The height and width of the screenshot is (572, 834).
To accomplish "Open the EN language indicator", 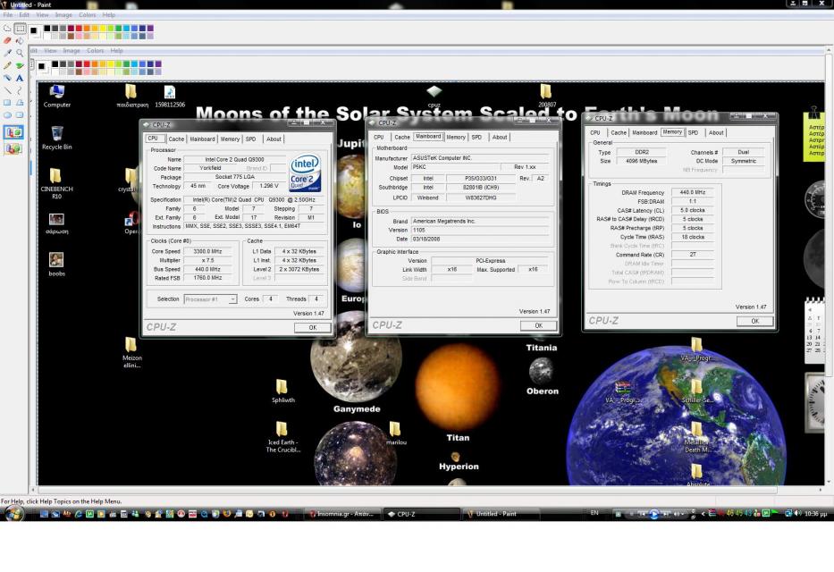I will pos(594,513).
